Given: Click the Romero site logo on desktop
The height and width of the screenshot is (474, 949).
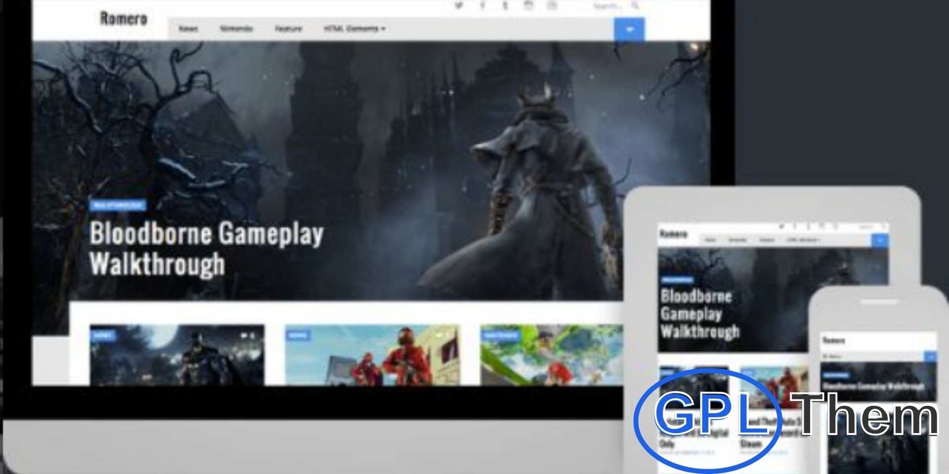Looking at the screenshot, I should coord(123,19).
